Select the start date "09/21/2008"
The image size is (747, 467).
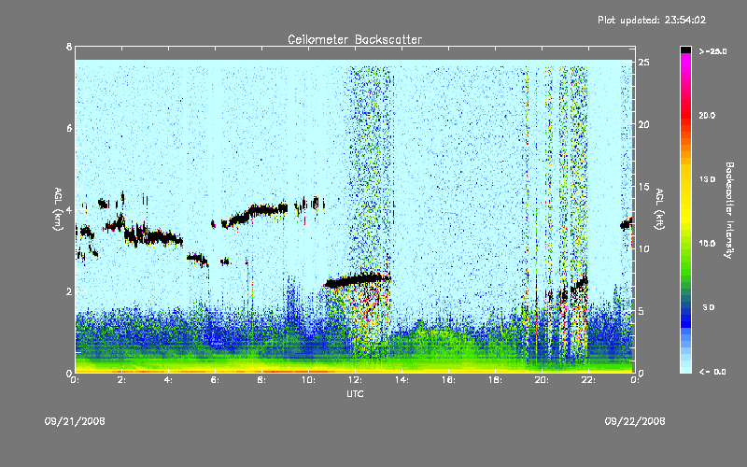pos(75,421)
